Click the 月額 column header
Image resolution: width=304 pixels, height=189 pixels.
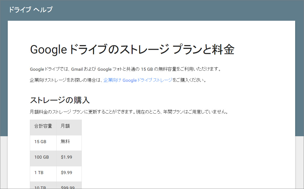point(69,127)
